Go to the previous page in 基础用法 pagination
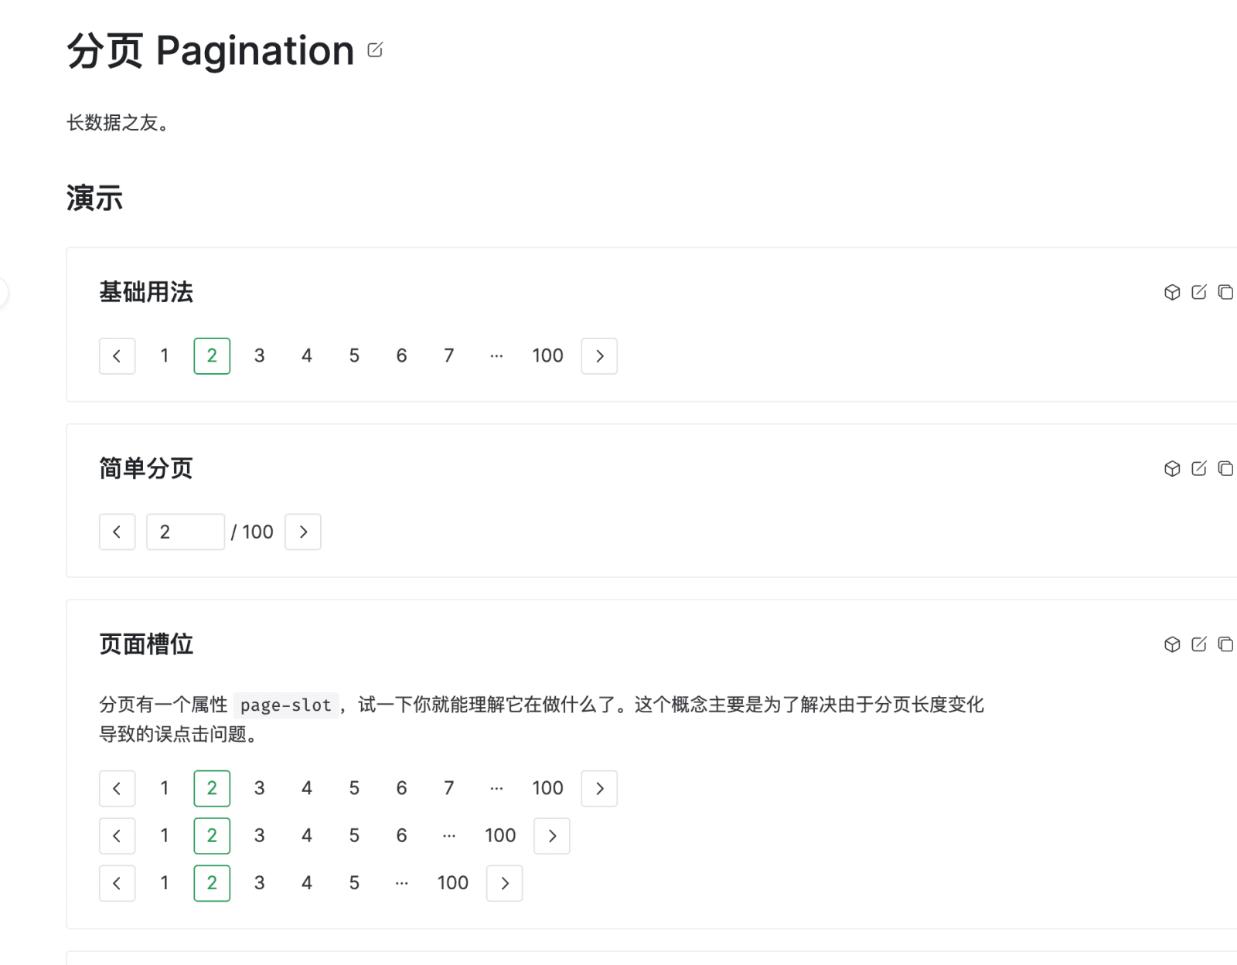The height and width of the screenshot is (965, 1237). tap(118, 356)
